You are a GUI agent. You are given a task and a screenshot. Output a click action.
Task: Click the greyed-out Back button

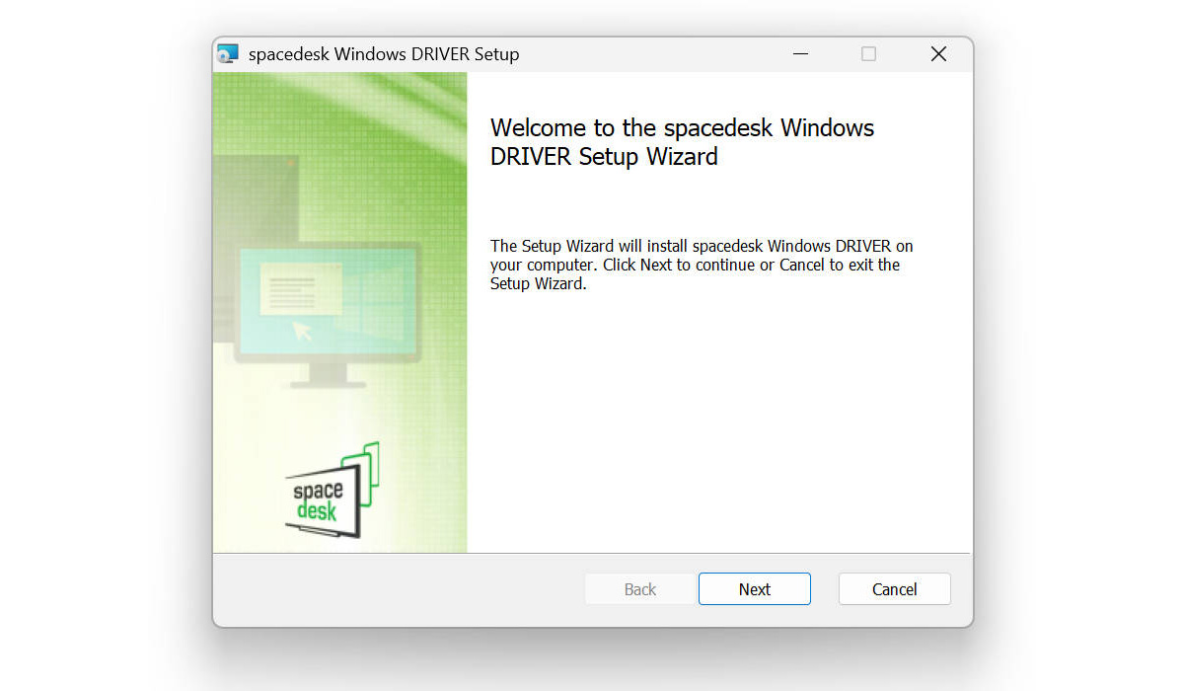pyautogui.click(x=639, y=589)
